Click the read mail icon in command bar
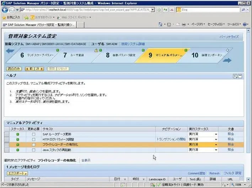252x188 pixels. click(178, 24)
